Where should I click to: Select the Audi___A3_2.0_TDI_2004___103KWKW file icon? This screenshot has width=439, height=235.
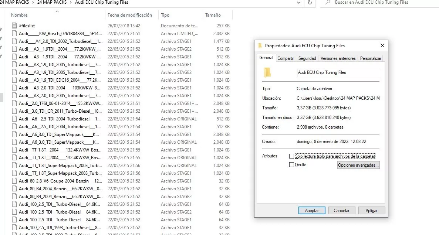14,88
